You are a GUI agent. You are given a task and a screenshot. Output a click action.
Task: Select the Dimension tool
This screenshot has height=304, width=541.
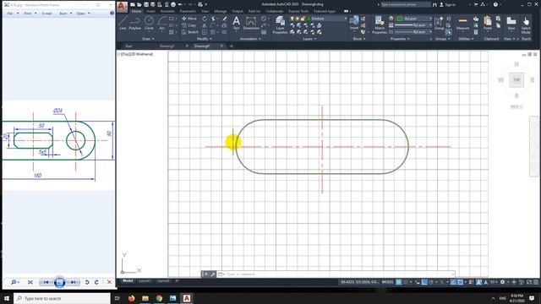tap(251, 23)
